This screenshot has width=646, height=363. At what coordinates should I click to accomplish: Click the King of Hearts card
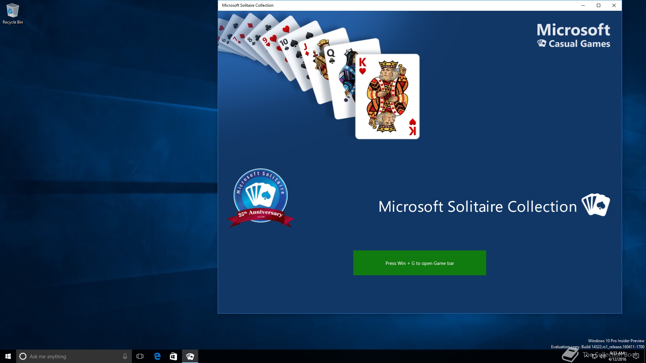[387, 96]
